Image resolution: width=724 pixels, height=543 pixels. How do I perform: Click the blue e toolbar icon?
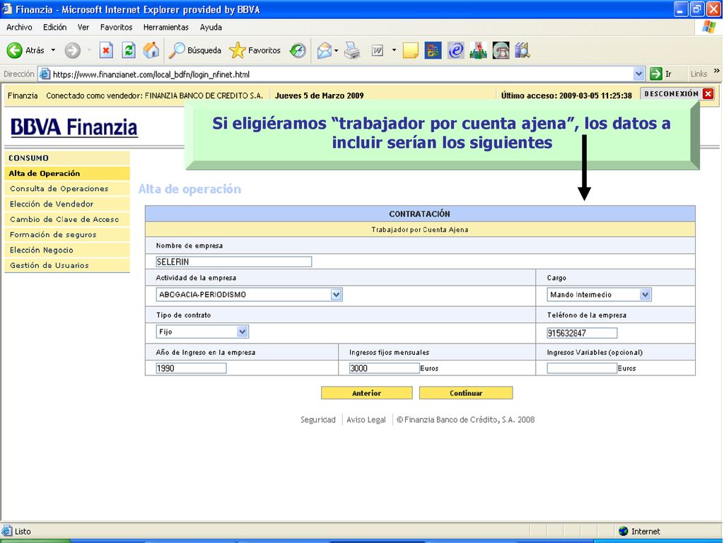(x=456, y=50)
